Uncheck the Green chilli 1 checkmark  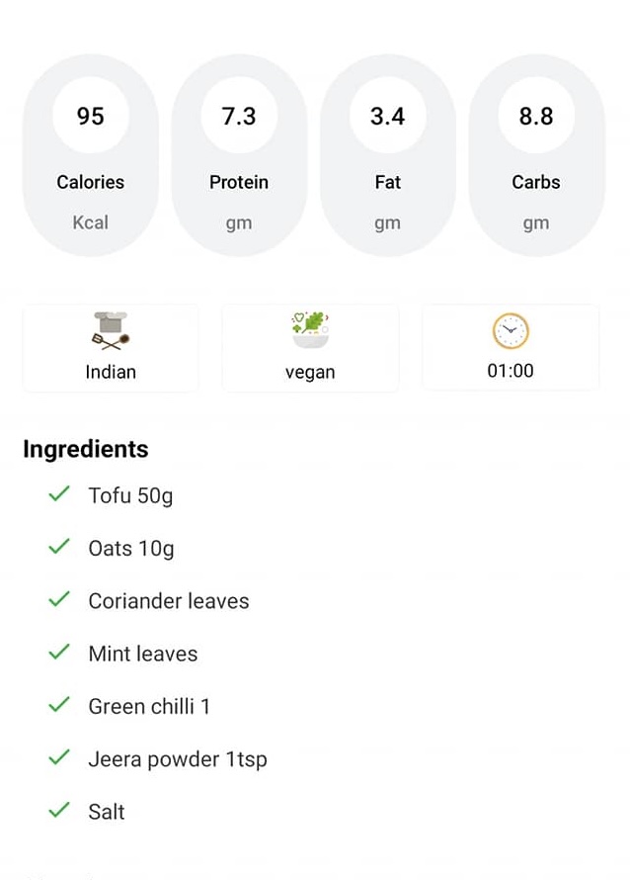59,704
